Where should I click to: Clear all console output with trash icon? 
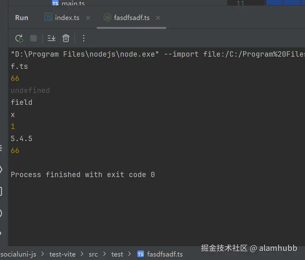[66, 38]
